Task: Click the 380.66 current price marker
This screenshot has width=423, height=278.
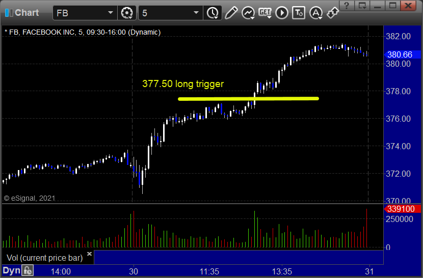Action: pos(402,55)
